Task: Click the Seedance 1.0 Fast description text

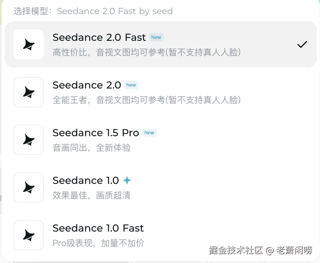Action: pos(98,243)
